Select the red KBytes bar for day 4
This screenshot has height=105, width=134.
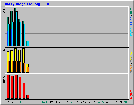[20, 88]
